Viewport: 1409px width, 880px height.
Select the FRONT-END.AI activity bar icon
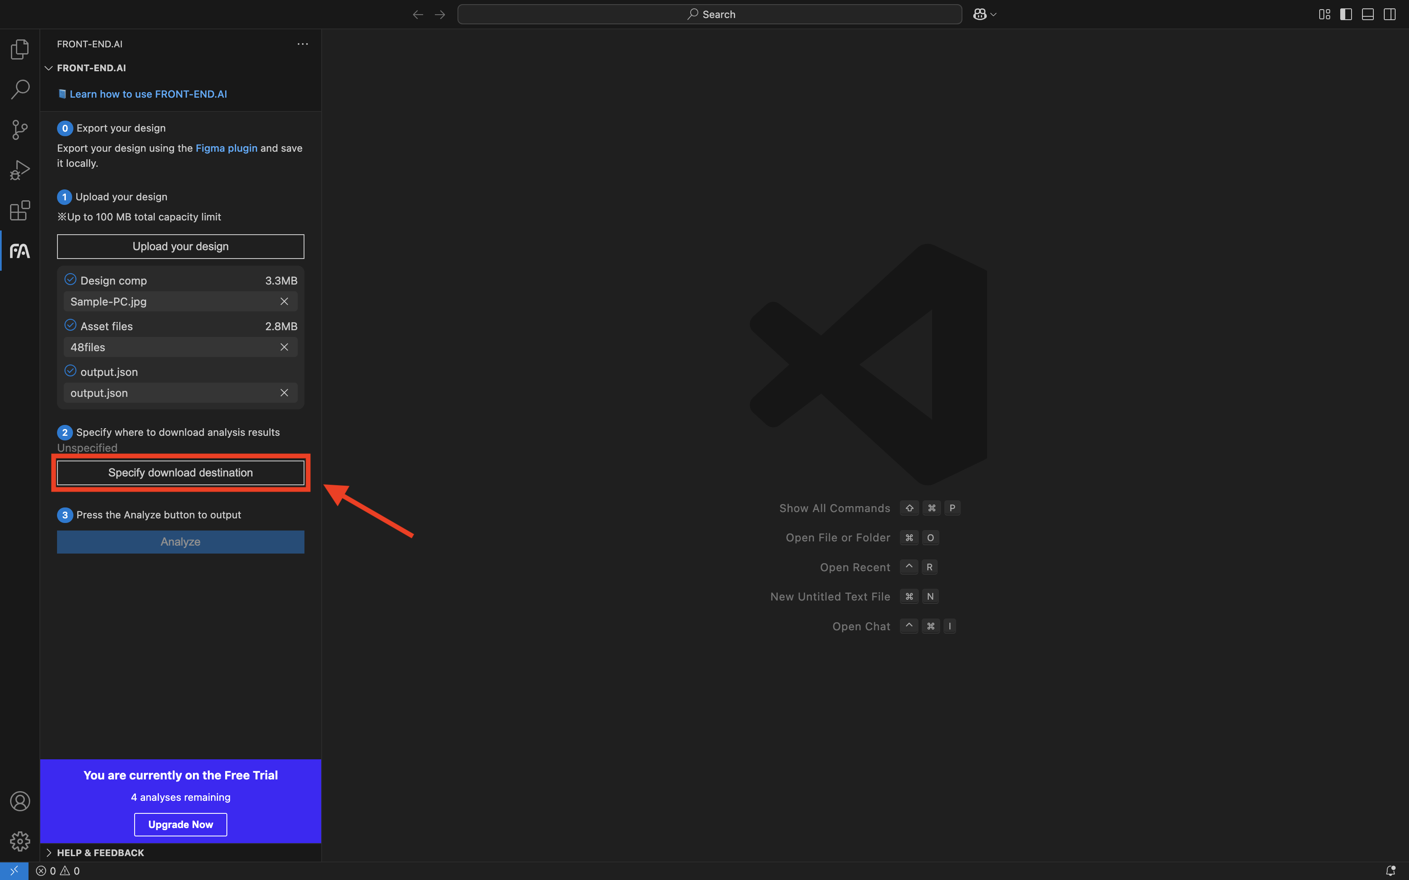pos(20,251)
